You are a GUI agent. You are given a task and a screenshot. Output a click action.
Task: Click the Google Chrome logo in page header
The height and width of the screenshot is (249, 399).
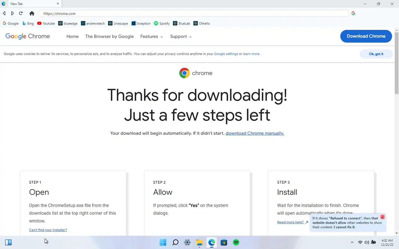coord(28,36)
